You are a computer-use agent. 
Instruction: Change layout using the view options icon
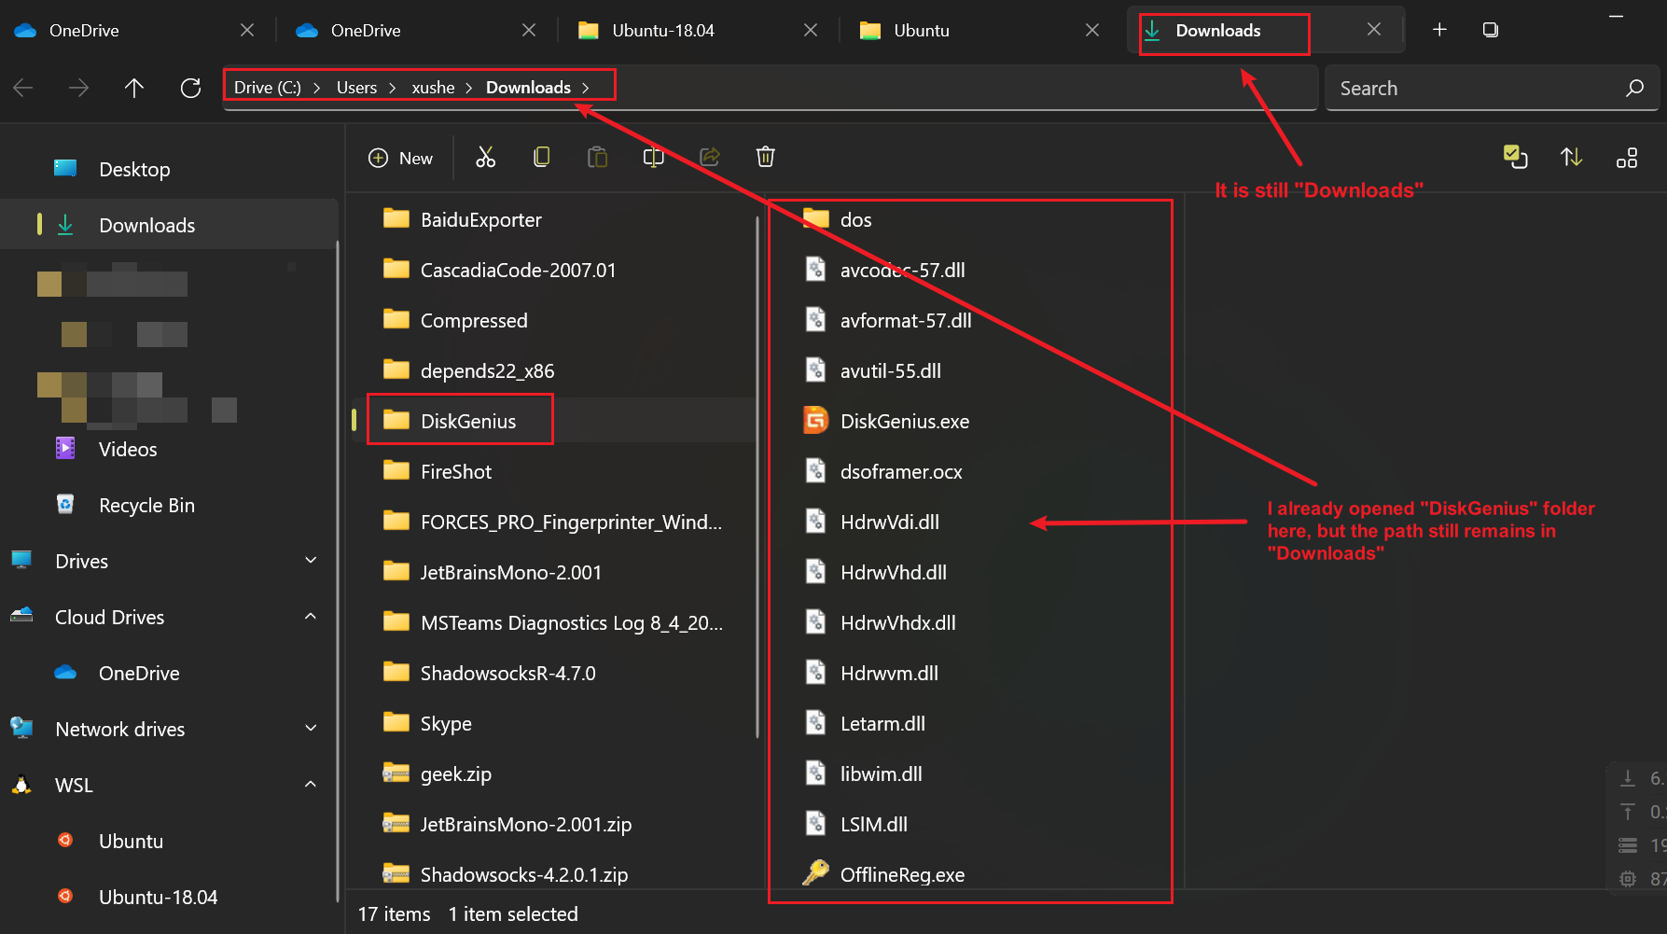pos(1627,157)
